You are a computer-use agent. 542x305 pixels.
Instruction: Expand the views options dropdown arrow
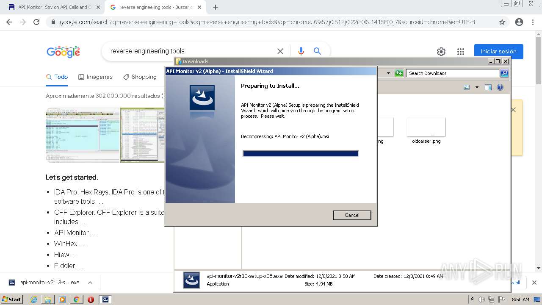[x=477, y=87]
